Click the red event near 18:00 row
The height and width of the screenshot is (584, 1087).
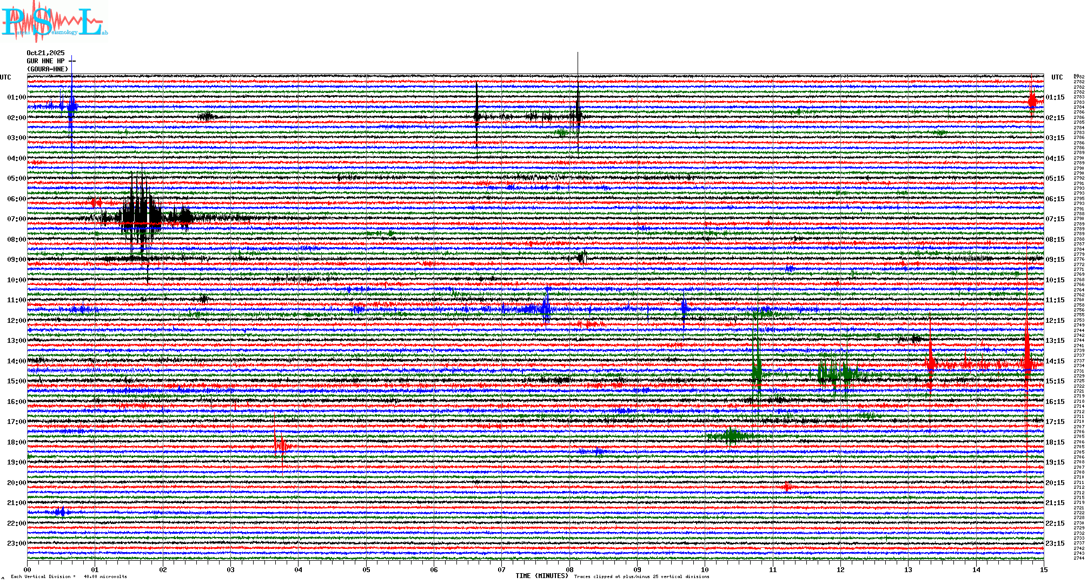pyautogui.click(x=281, y=445)
